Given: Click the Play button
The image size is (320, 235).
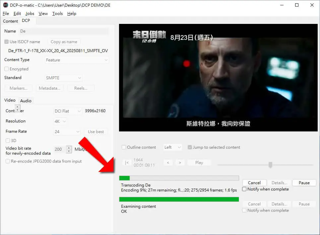Looking at the screenshot, I should click(x=199, y=163).
